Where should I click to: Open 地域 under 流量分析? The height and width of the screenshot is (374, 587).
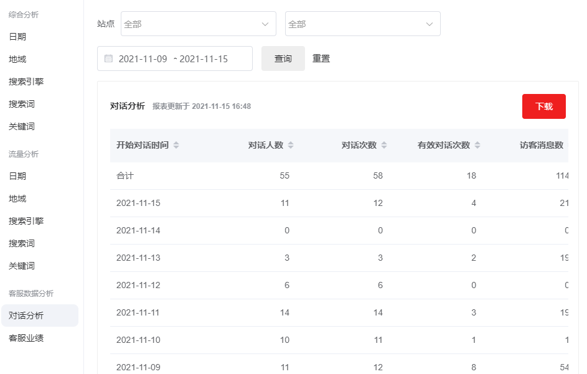point(17,199)
